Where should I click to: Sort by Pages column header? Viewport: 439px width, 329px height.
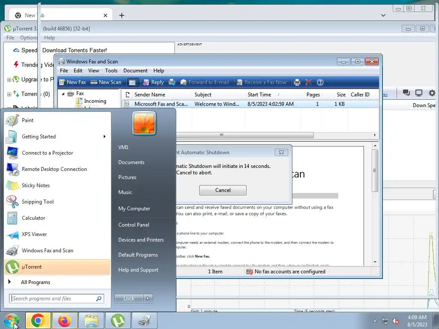(311, 95)
